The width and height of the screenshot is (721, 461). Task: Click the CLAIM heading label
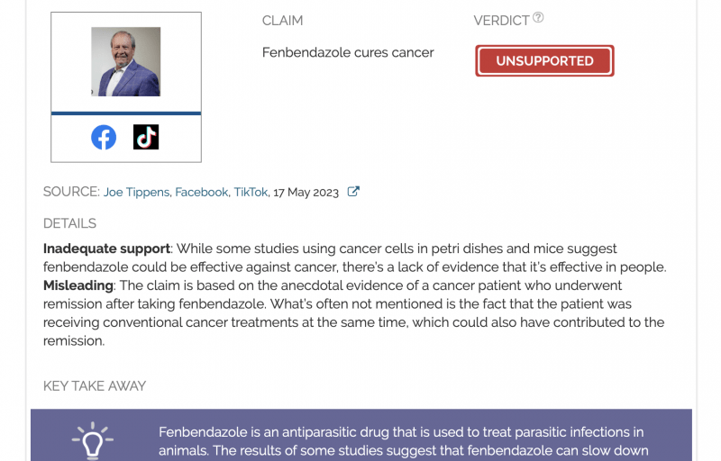tap(282, 21)
